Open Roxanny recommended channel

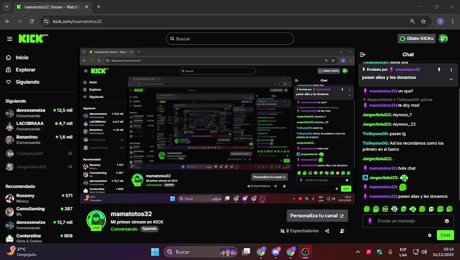pos(39,198)
